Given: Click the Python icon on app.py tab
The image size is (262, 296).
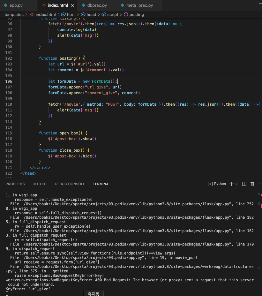Looking at the screenshot, I should click(x=6, y=5).
